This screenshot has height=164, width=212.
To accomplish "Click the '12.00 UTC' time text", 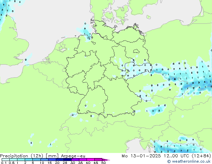I will (x=177, y=156).
